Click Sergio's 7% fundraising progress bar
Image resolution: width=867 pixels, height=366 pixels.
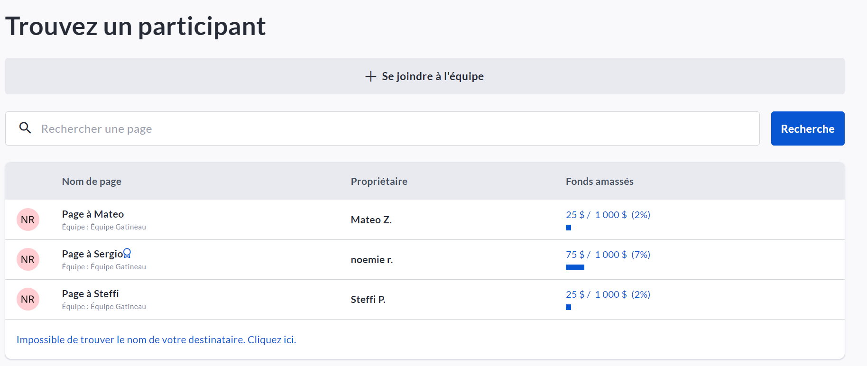coord(575,267)
